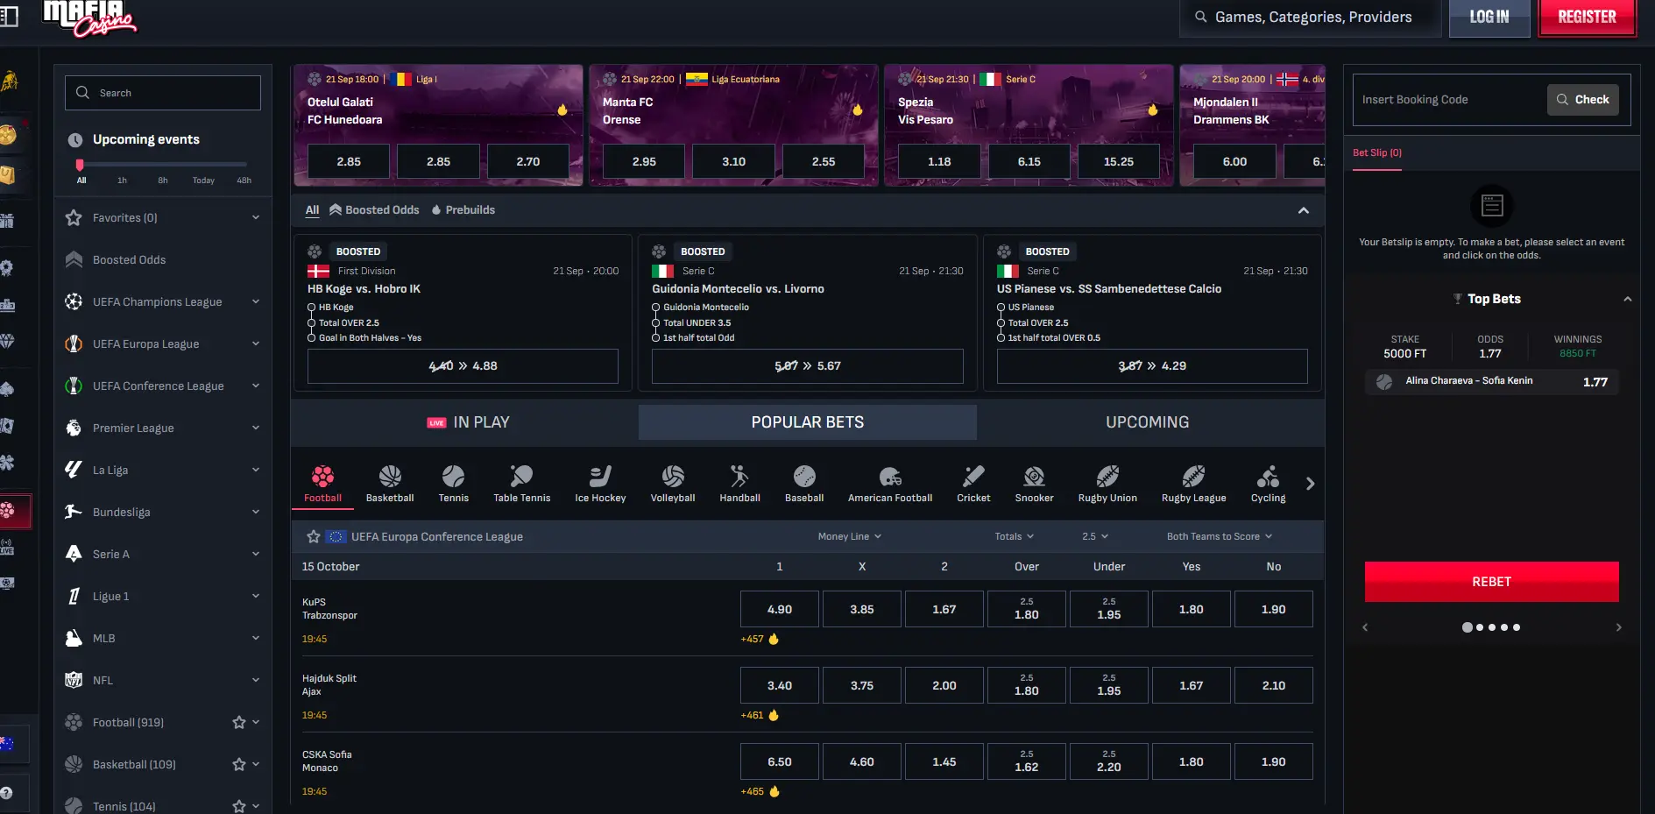Set upcoming events slider to 8h
Screen dimensions: 1655x814
point(163,180)
